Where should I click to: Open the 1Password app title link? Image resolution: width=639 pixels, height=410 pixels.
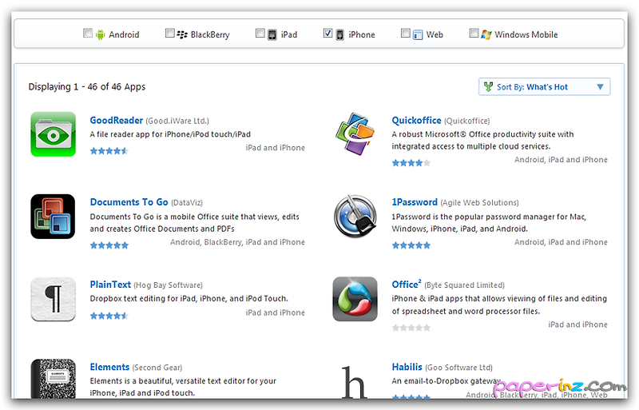415,202
